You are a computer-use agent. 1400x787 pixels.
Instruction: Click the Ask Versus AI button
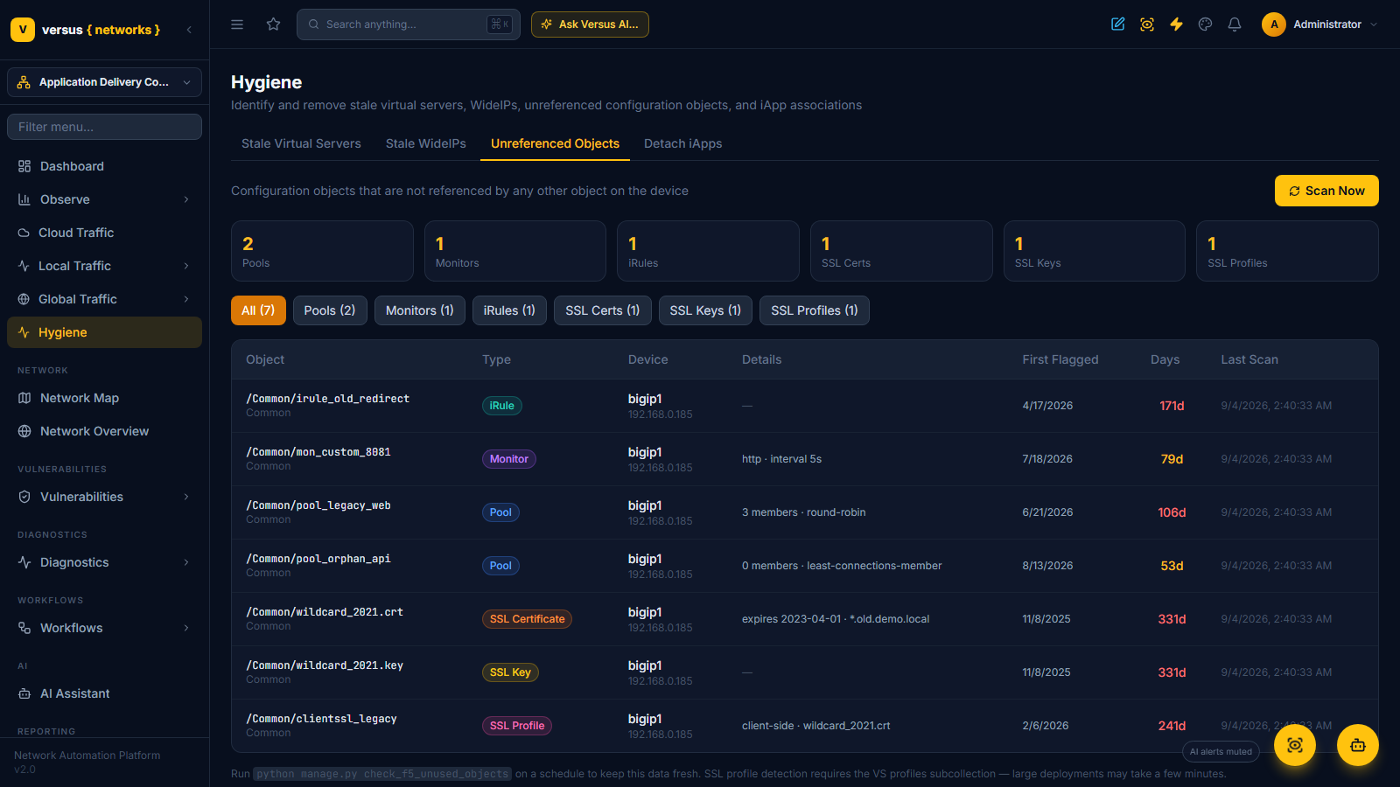pyautogui.click(x=590, y=24)
